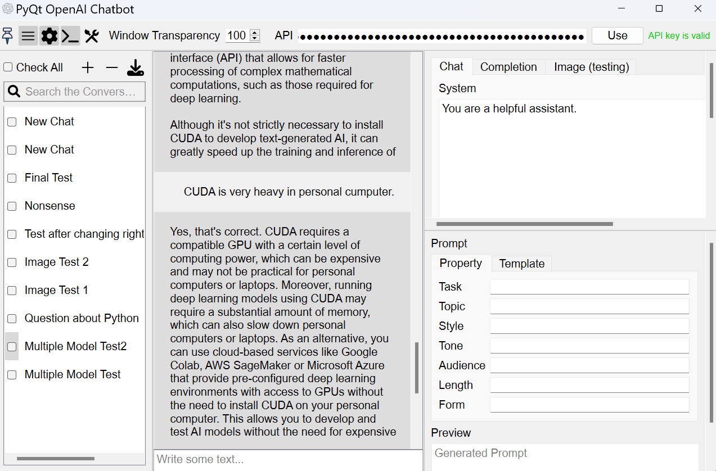This screenshot has width=716, height=471.
Task: Click the Form input field
Action: click(x=589, y=405)
